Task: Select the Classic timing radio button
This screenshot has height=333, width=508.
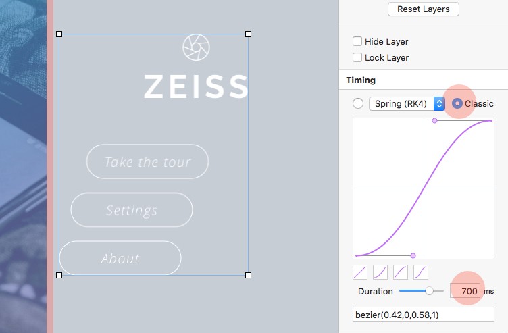Action: click(457, 103)
